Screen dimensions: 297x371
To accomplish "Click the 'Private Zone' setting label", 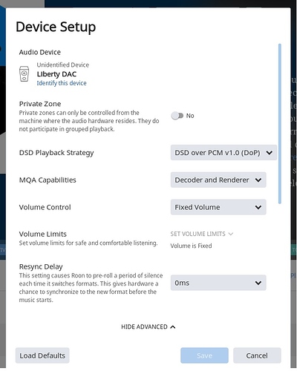I will [40, 104].
